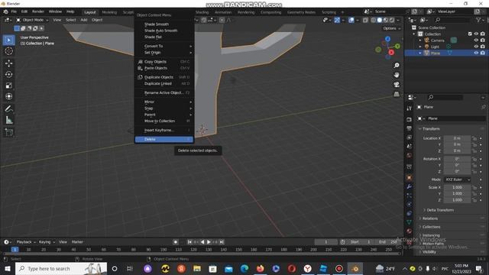This screenshot has width=489, height=275.
Task: Open the Material properties tab icon
Action: (x=410, y=231)
